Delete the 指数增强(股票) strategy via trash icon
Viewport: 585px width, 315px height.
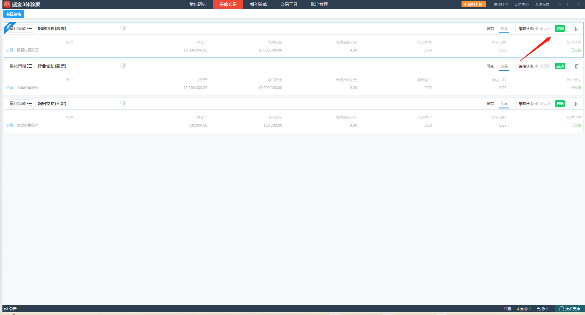coord(577,29)
